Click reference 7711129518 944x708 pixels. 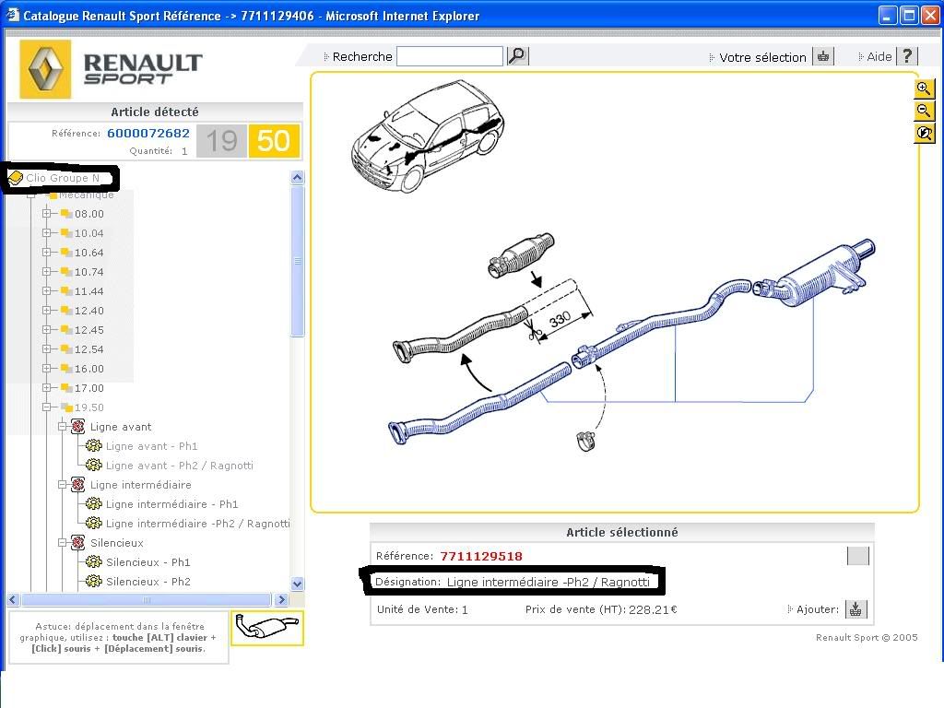[x=481, y=556]
